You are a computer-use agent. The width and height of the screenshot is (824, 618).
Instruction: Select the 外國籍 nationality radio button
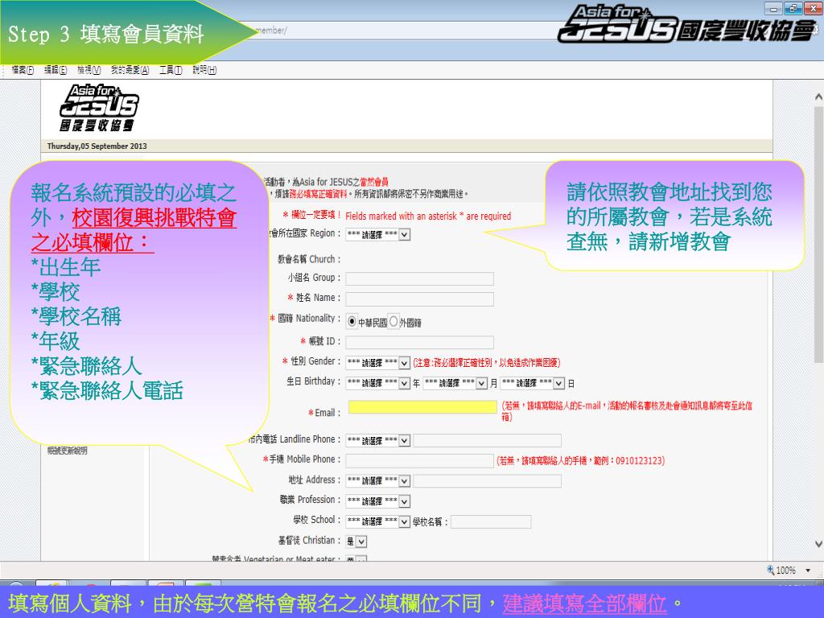[x=393, y=322]
